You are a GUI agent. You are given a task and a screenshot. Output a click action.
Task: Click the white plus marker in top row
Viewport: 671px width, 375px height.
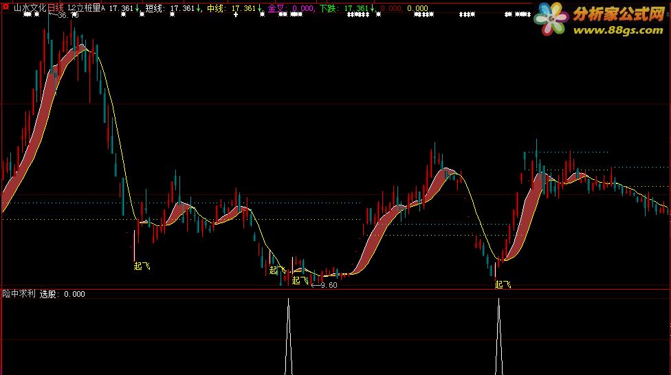coord(236,14)
